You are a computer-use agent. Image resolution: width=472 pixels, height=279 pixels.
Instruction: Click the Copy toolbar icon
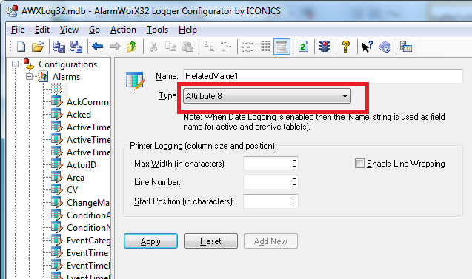(x=170, y=47)
